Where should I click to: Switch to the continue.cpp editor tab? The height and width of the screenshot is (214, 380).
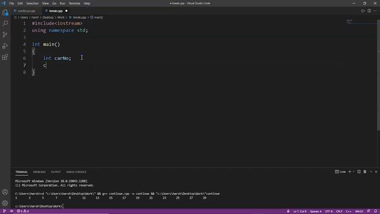(26, 11)
